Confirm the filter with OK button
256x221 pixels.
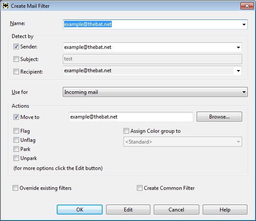(x=80, y=210)
